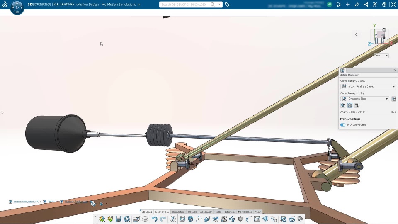Click the Motion Manager header icon

342,71
